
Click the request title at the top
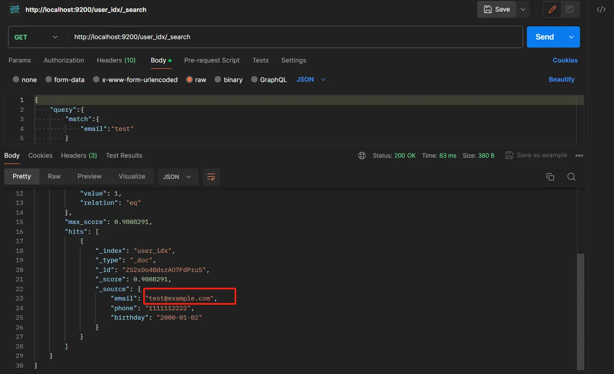(86, 9)
